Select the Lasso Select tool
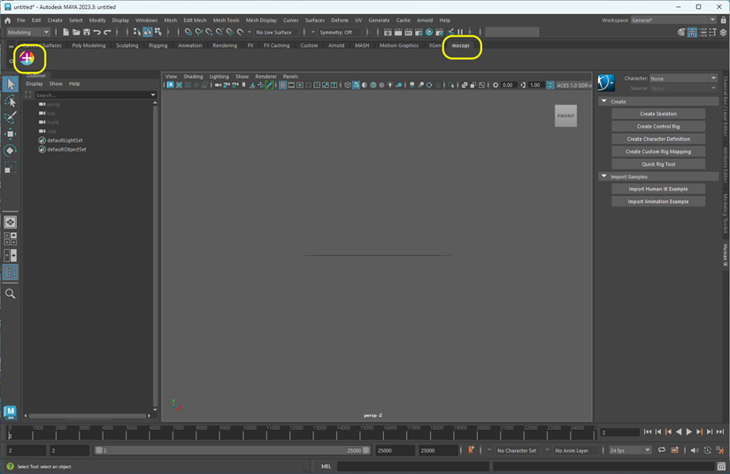The height and width of the screenshot is (474, 730). [10, 101]
